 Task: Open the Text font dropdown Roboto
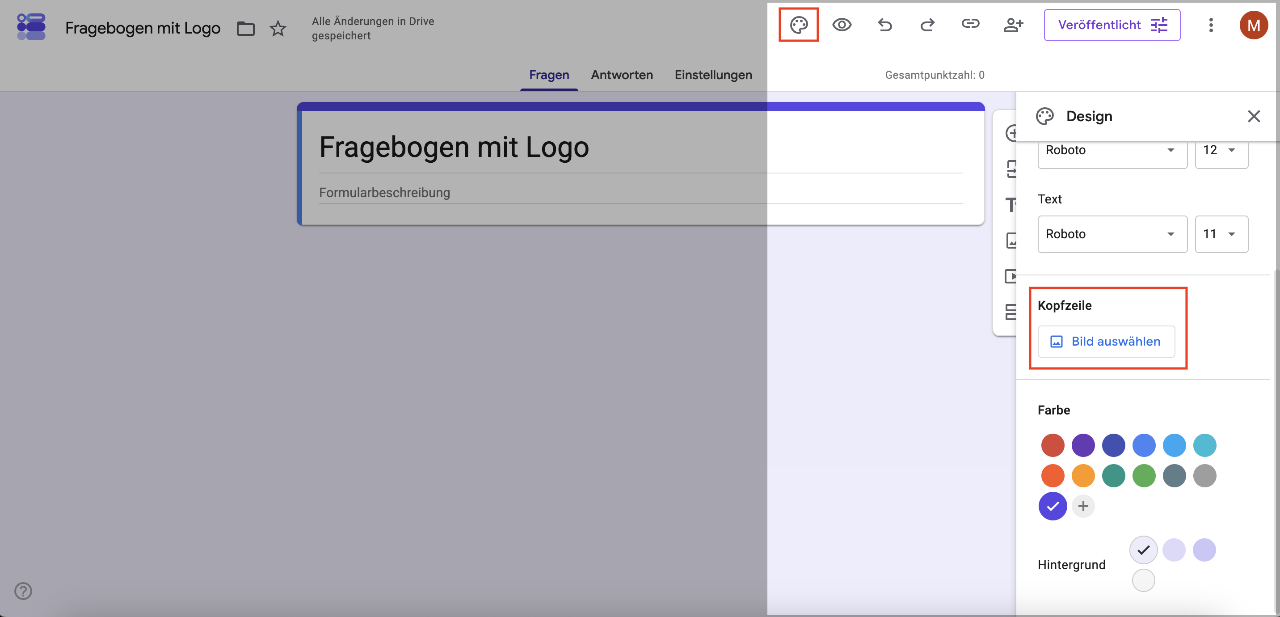click(1112, 234)
